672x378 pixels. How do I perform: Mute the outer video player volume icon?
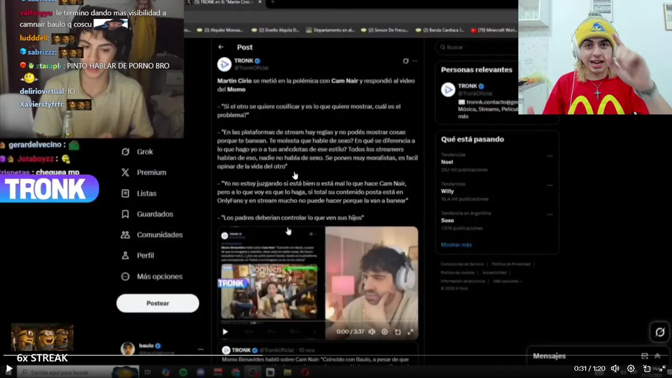click(x=615, y=369)
